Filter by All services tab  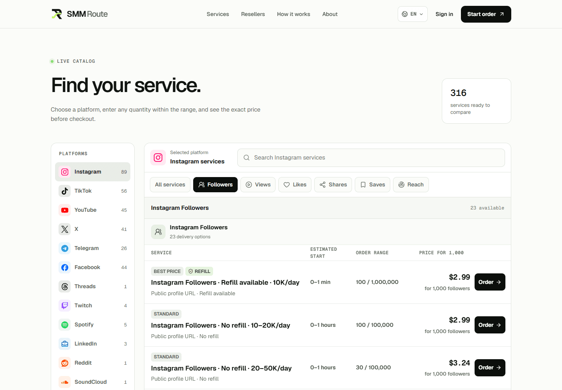170,185
